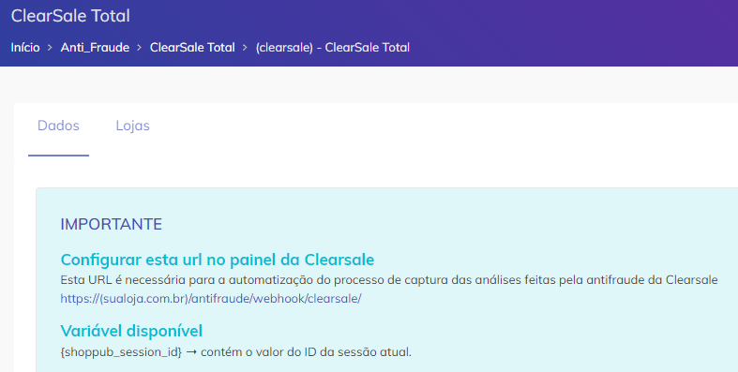Click the Esta URL é necessária description
Image resolution: width=738 pixels, height=372 pixels.
[x=389, y=280]
